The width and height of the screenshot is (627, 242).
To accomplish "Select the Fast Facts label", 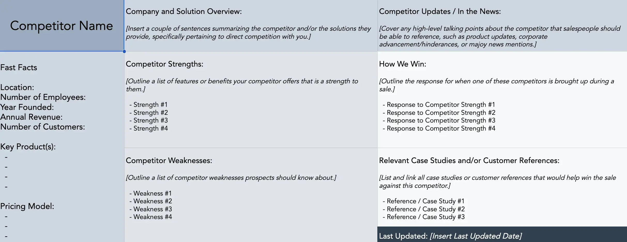I will pos(19,68).
